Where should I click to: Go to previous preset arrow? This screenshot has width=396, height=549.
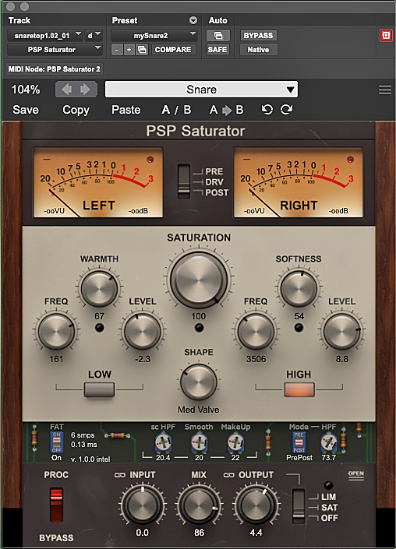[x=67, y=90]
